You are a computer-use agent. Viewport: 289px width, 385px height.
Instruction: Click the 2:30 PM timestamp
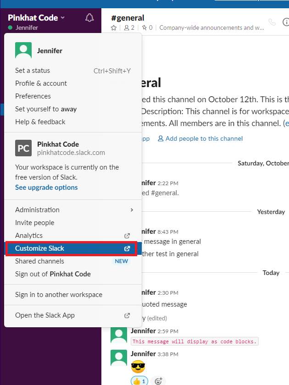click(x=168, y=293)
